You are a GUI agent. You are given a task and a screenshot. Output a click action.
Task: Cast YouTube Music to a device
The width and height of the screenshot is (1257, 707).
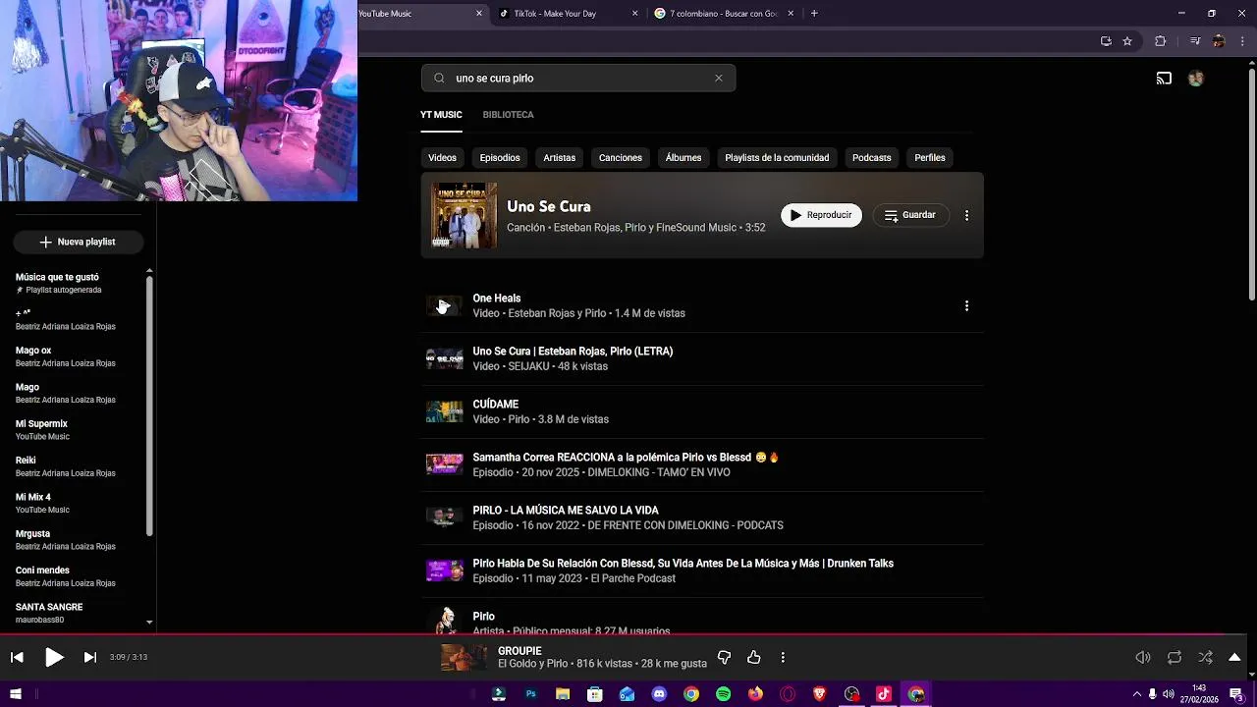pos(1164,79)
